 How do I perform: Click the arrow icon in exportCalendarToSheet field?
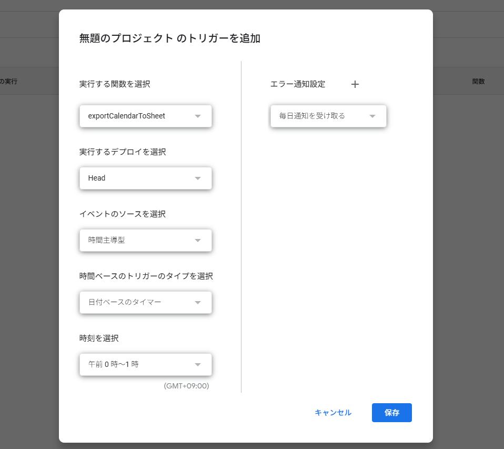click(198, 116)
